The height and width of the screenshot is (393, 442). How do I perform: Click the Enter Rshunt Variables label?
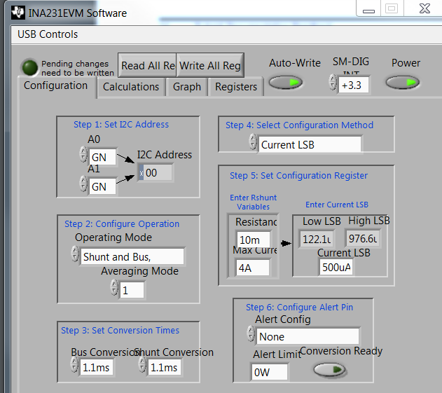coord(253,202)
